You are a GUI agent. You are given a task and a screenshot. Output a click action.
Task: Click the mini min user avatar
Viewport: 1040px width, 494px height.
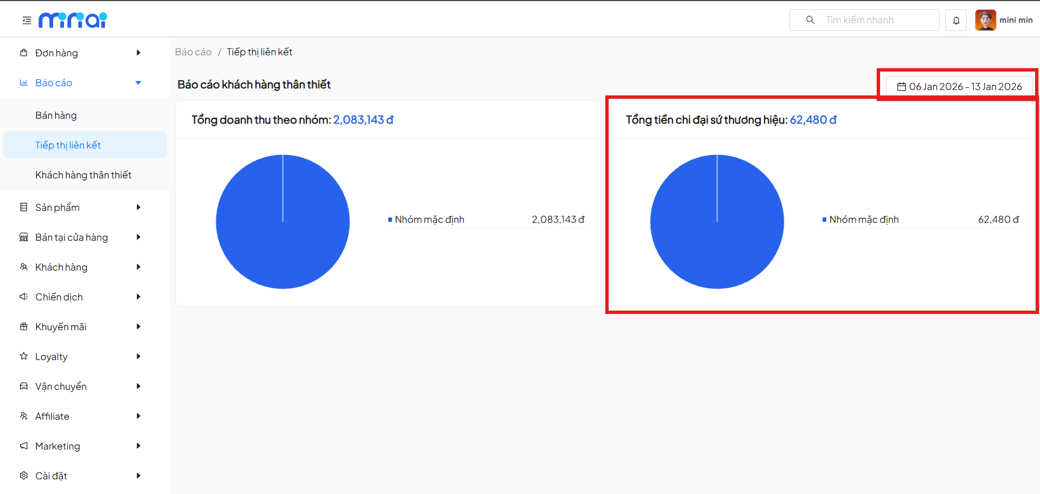[985, 20]
